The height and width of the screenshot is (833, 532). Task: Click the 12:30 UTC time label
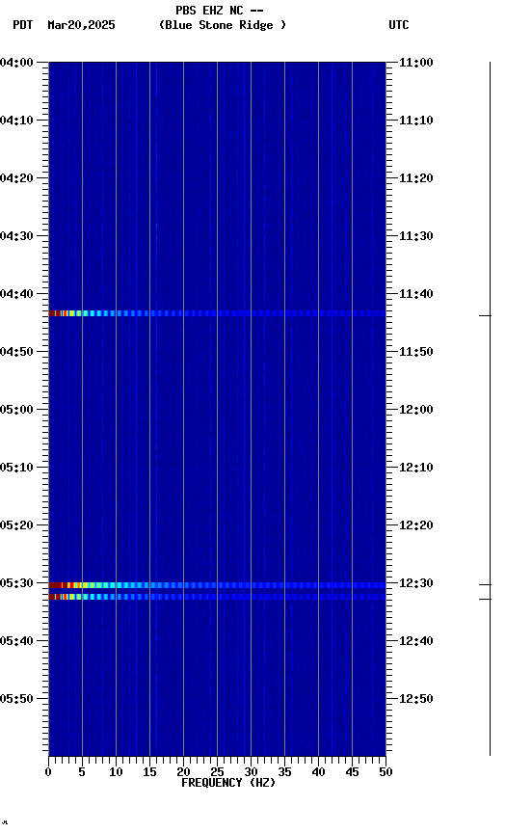point(416,583)
